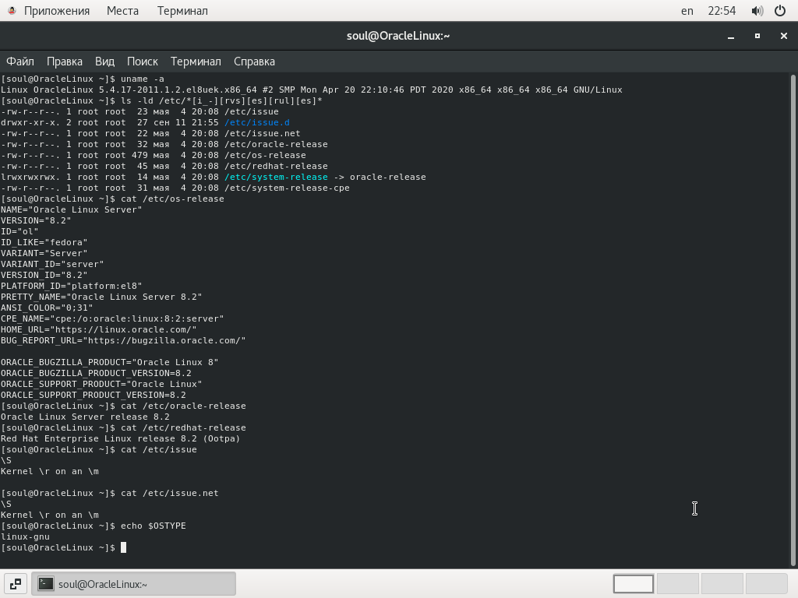Open the 22:54 clock calendar

pos(722,11)
